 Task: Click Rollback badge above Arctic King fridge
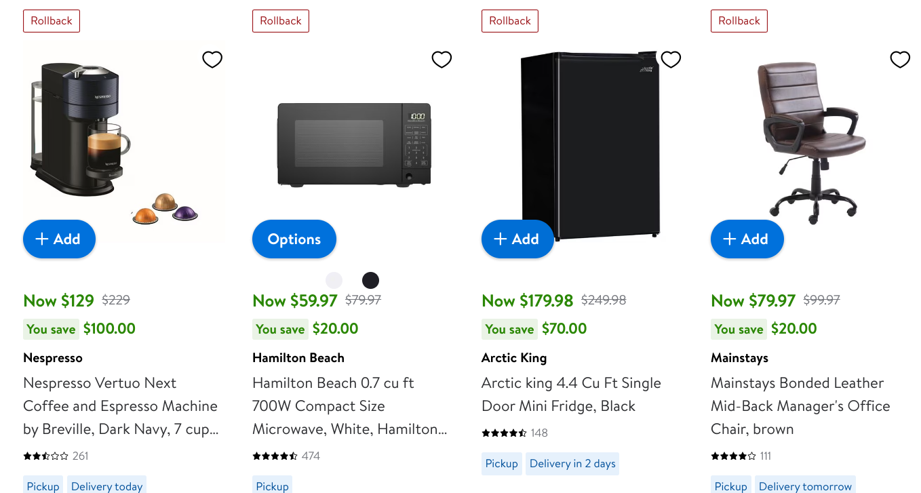(510, 21)
